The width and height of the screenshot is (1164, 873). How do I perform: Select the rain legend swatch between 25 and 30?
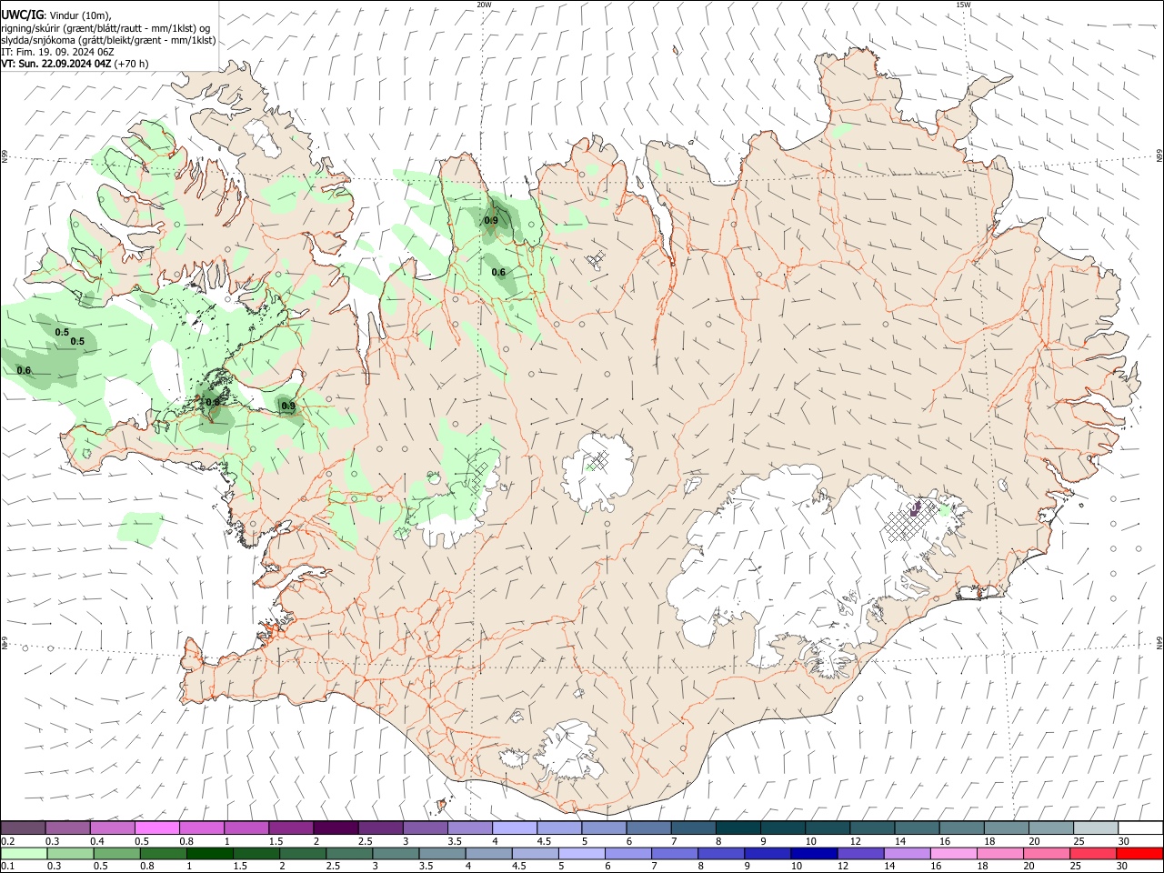pos(1093,854)
